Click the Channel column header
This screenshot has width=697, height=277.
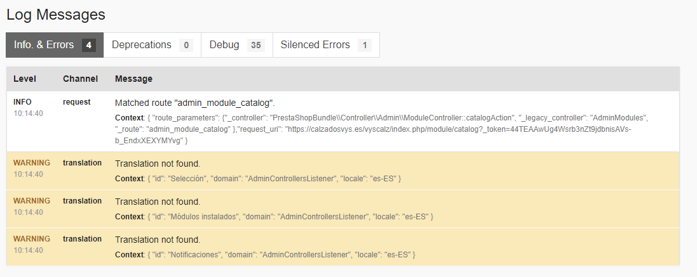point(80,79)
